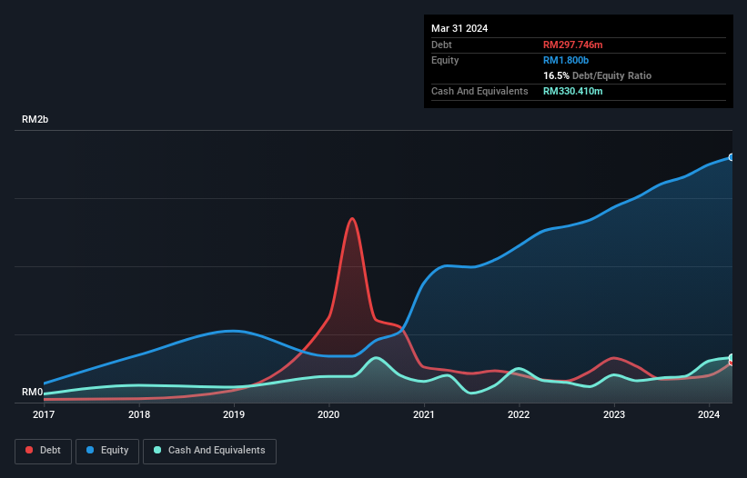The image size is (747, 478).
Task: Click the Equity label in tooltip
Action: (x=445, y=60)
